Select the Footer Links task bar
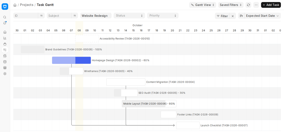The width and height of the screenshot is (286, 132). (x=169, y=115)
